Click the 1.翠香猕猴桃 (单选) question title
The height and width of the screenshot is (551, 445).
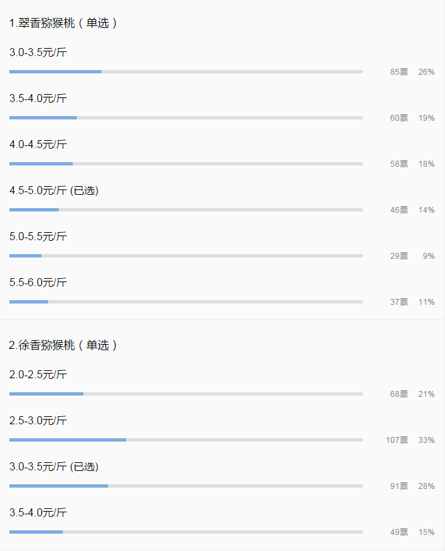[x=63, y=23]
